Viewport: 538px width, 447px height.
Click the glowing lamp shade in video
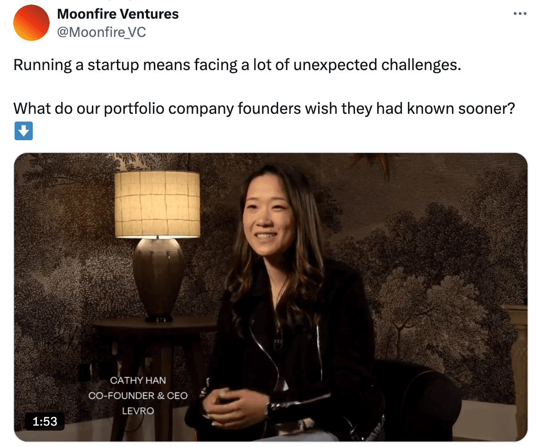[x=157, y=204]
